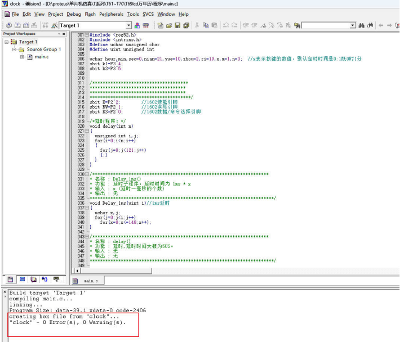404x342 pixels.
Task: Click the Cut scissors icon
Action: (x=197, y=25)
